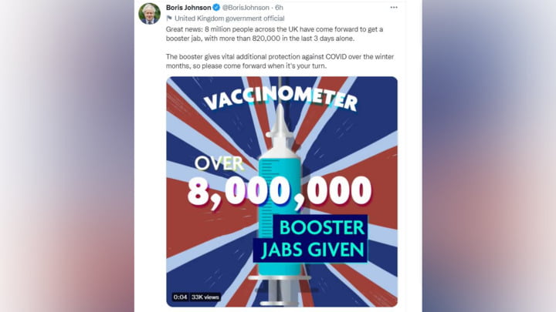Click the OVER word above the number
This screenshot has width=556, height=312.
coord(219,163)
